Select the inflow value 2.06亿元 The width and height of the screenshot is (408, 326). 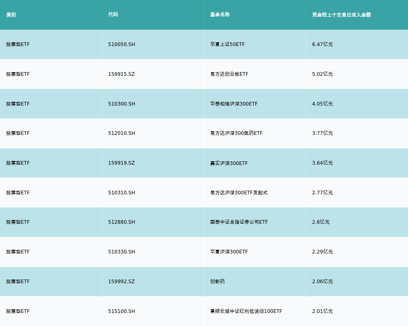tap(322, 282)
